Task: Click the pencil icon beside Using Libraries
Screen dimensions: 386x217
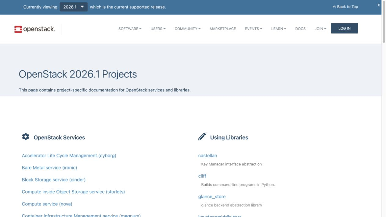Action: (x=202, y=137)
